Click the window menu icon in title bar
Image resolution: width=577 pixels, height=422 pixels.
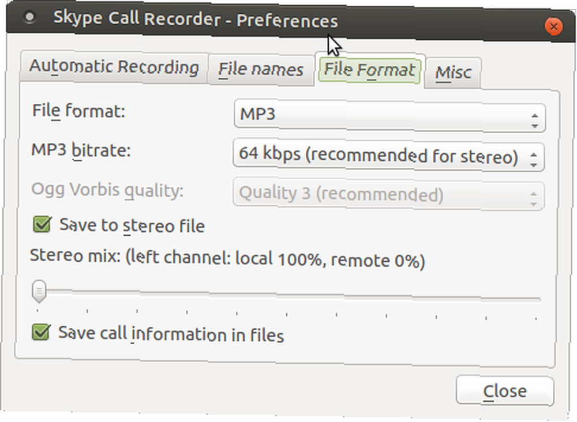pyautogui.click(x=29, y=17)
